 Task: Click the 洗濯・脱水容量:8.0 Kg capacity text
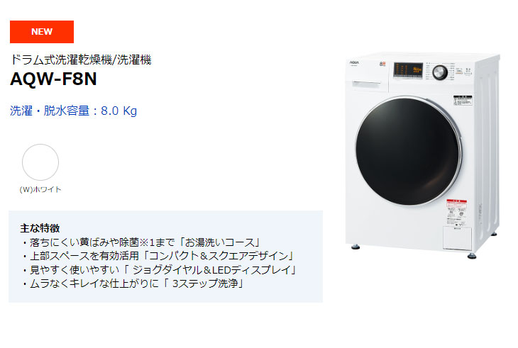tap(73, 111)
